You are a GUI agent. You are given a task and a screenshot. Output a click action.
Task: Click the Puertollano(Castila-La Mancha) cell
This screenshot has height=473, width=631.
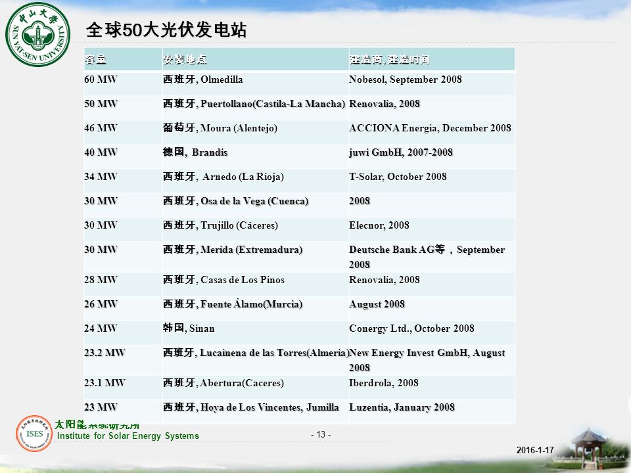click(255, 107)
